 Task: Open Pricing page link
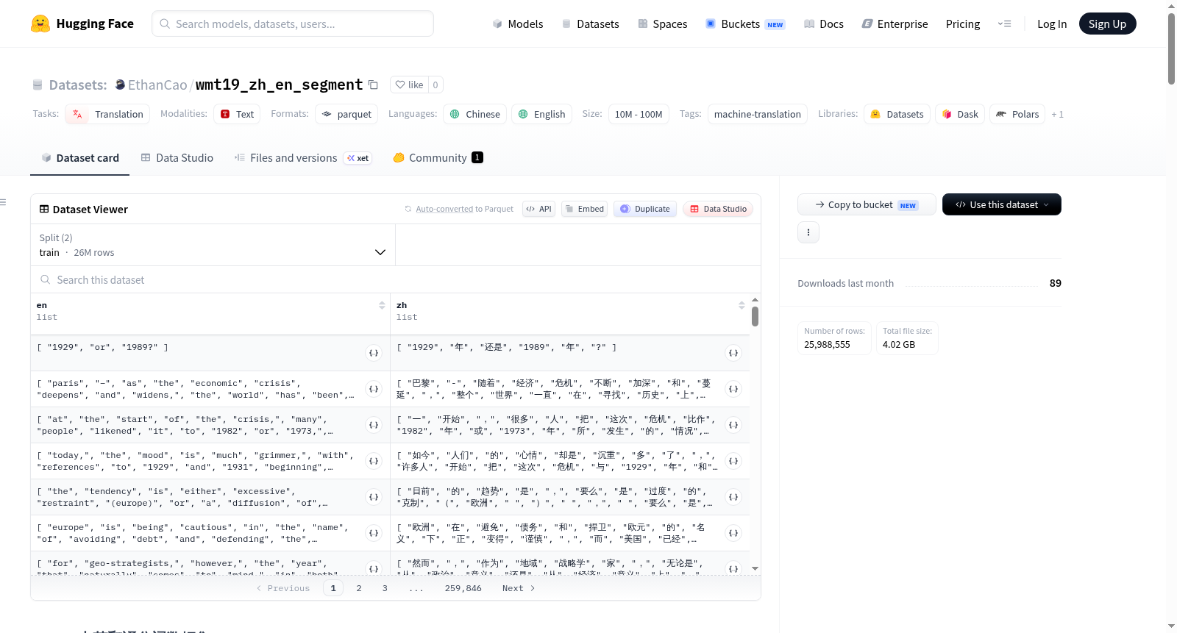(963, 24)
